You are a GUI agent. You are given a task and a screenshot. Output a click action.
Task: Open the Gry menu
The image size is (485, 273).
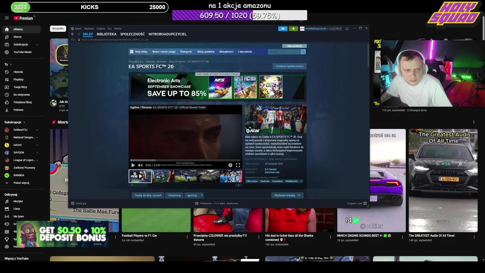110,28
